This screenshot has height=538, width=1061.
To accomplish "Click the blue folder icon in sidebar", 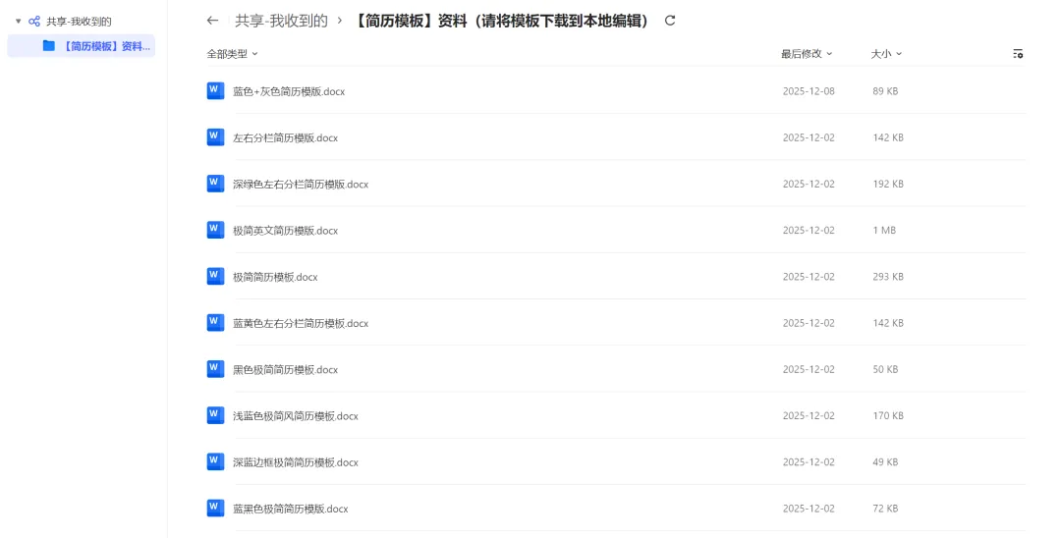I will point(49,46).
